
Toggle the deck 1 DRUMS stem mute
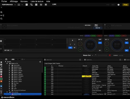tap(87, 36)
